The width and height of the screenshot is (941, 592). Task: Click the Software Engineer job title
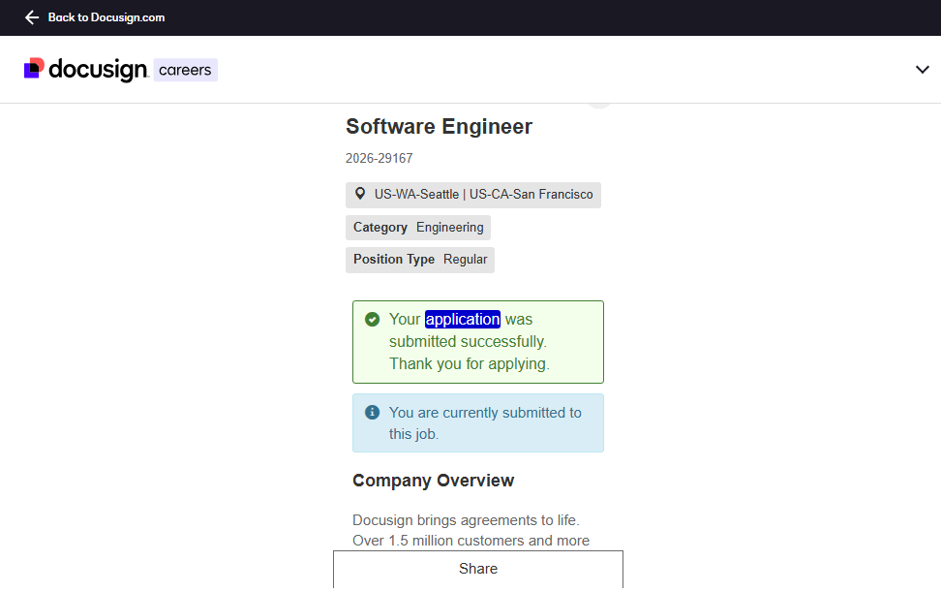(439, 127)
